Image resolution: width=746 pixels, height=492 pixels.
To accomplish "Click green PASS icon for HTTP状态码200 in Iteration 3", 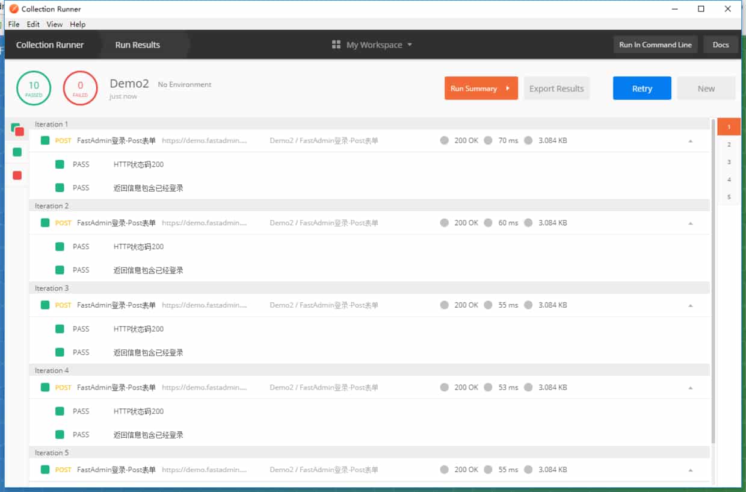I will (60, 329).
